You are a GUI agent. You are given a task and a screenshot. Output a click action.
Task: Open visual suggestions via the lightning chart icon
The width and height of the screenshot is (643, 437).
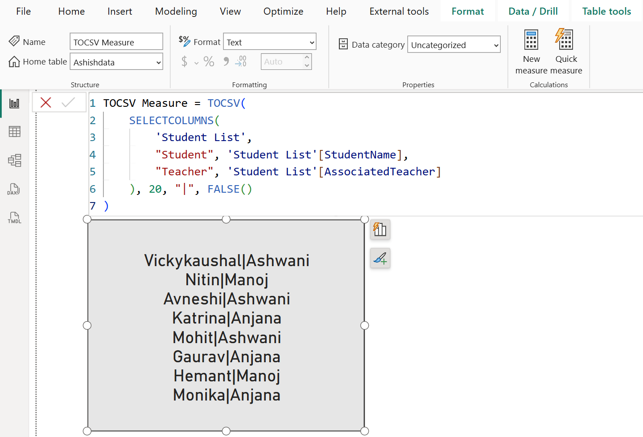point(380,230)
